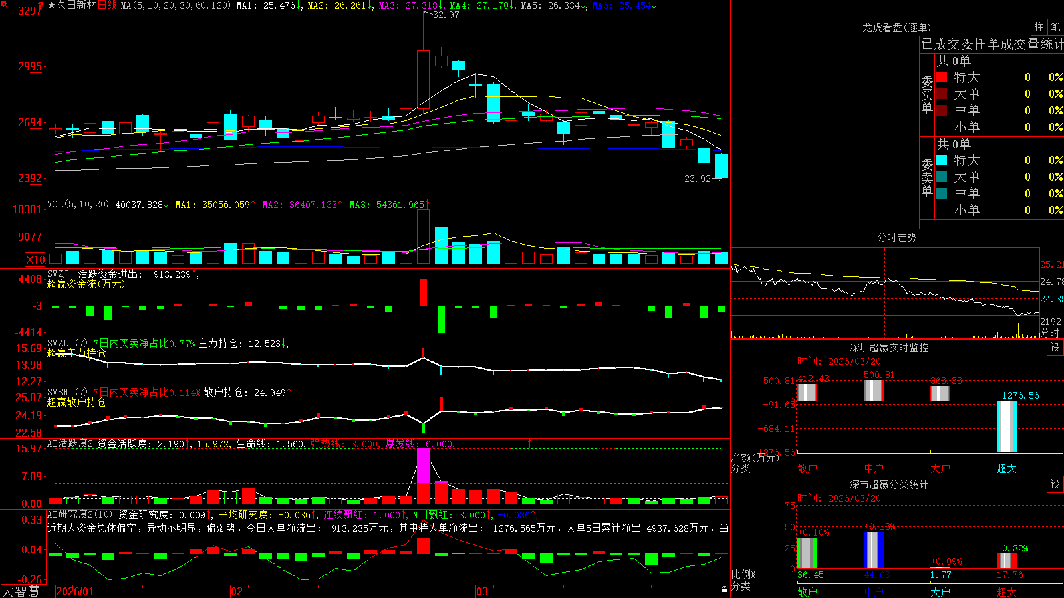Click the 超大 cyan bar labeled -1276.56

1007,427
